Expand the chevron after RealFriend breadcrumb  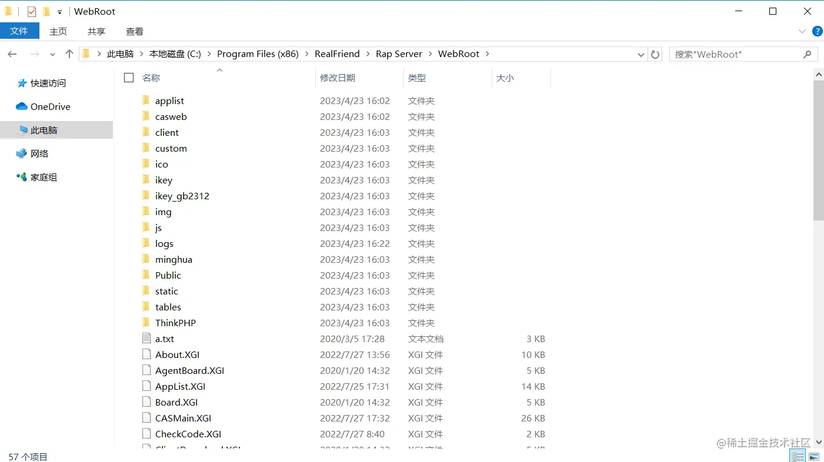click(x=368, y=54)
